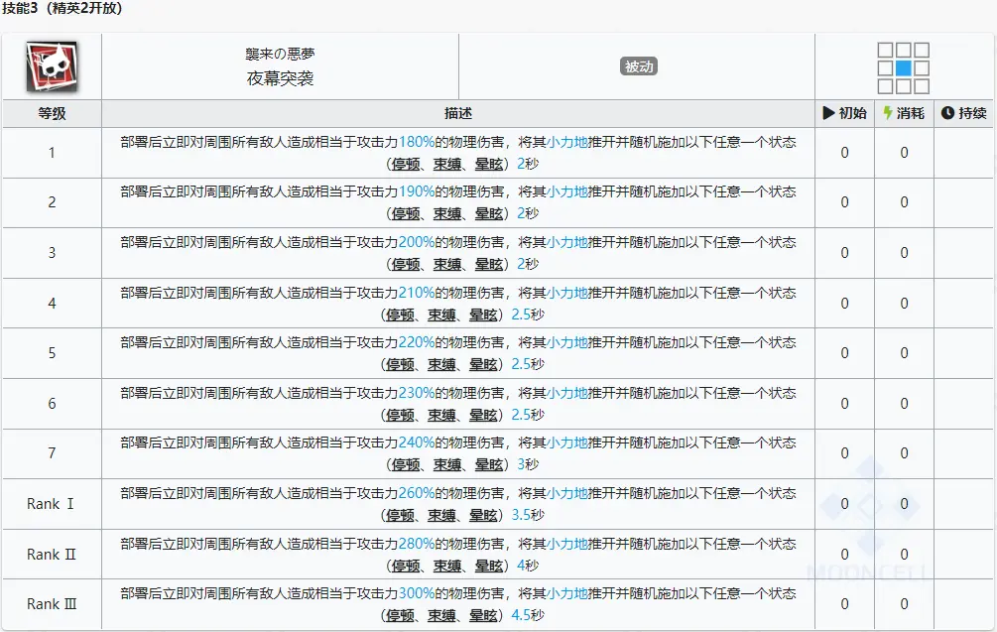Click the initial SP value in Rank Ⅲ row
Screen dimensions: 997x632
(844, 604)
